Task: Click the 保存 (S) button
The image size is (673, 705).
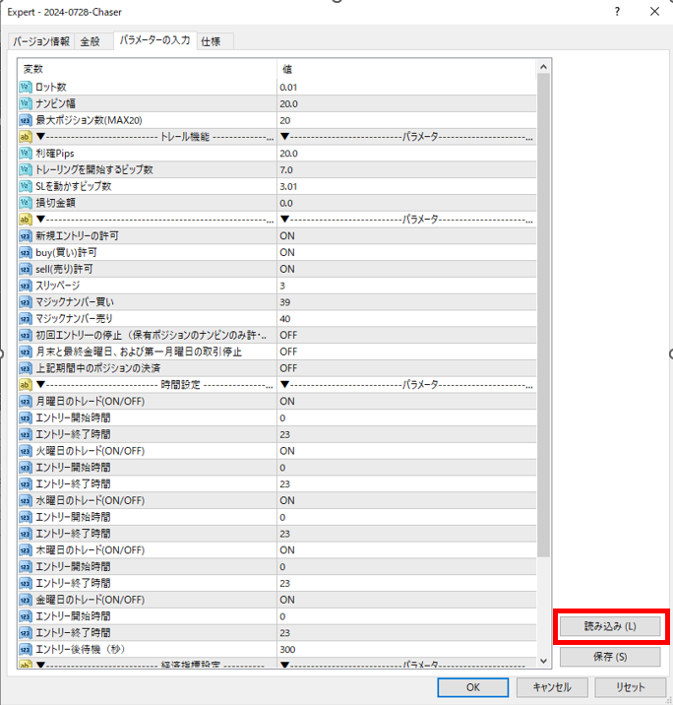Action: pyautogui.click(x=609, y=657)
